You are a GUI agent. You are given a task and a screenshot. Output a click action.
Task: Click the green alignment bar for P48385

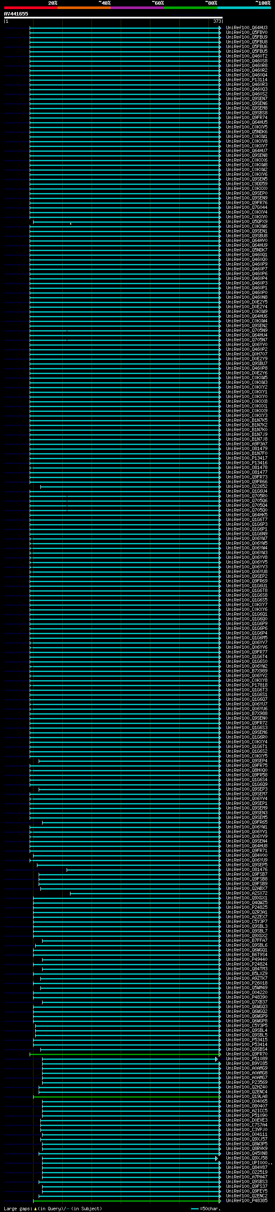127,1201
